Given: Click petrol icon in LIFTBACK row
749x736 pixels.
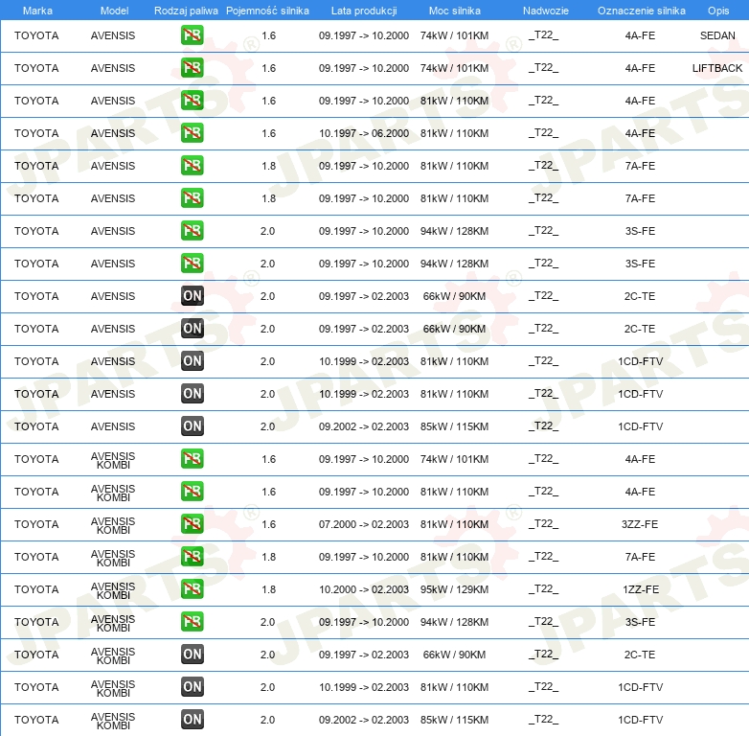Looking at the screenshot, I should (x=192, y=68).
